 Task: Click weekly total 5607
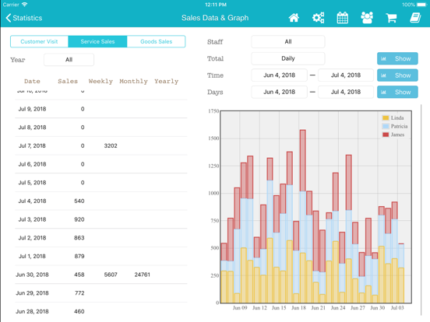pyautogui.click(x=111, y=275)
